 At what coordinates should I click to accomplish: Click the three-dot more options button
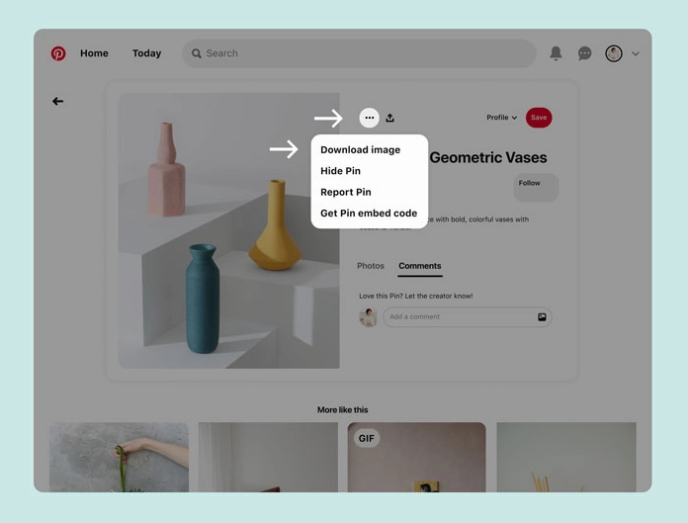(369, 118)
